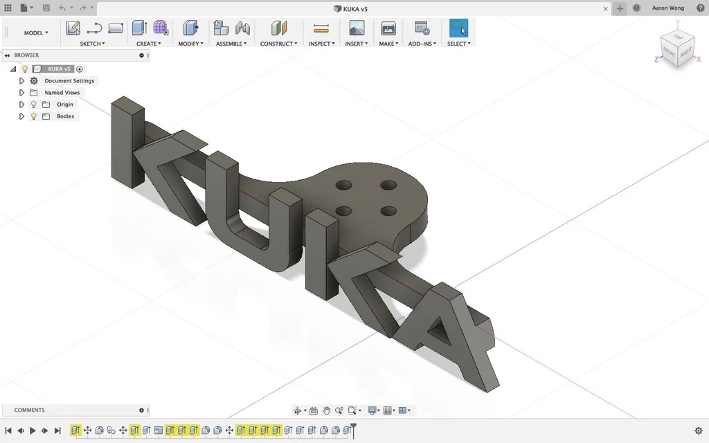Click the Comments panel plus dot
The image size is (709, 443).
141,410
